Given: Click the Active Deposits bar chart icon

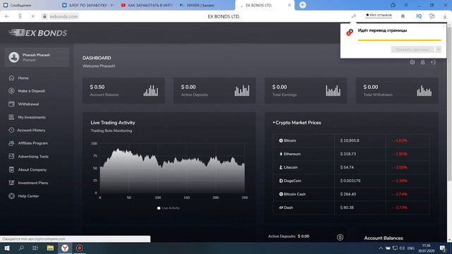Looking at the screenshot, I should (x=242, y=90).
